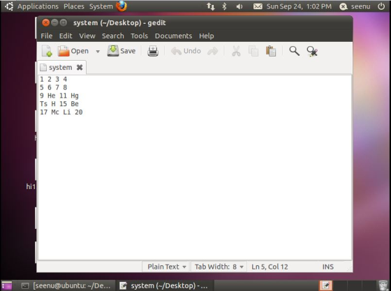Open the network connections indicator
This screenshot has width=391, height=291.
[x=211, y=6]
